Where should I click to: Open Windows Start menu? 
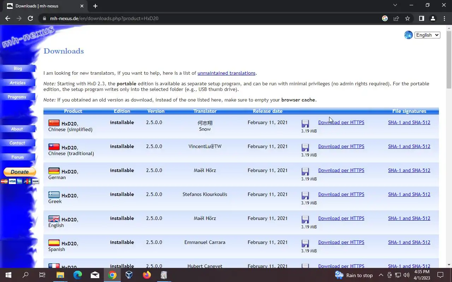[x=8, y=275]
